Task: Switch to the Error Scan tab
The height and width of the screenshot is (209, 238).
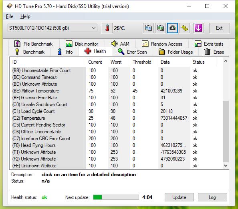Action: click(132, 52)
